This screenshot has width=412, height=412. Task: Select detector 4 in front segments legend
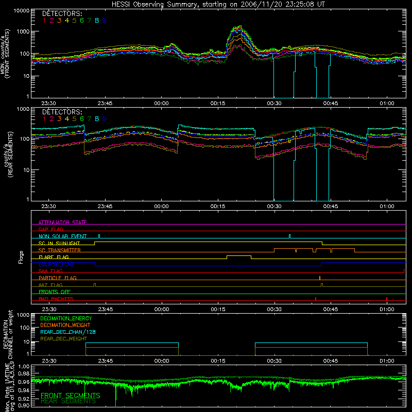67,21
